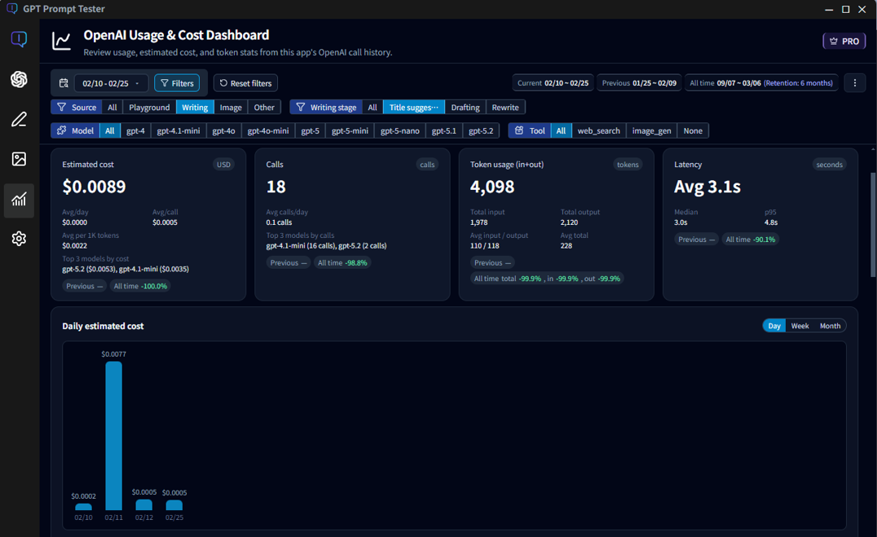The width and height of the screenshot is (877, 537).
Task: Click the PRO badge button
Action: [x=844, y=40]
